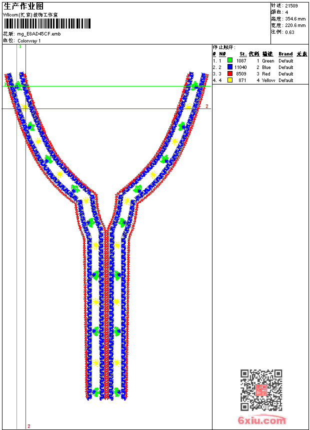Viewport: 310px width, 430px height.
Task: Click the width value 220.6 mm
Action: [295, 25]
